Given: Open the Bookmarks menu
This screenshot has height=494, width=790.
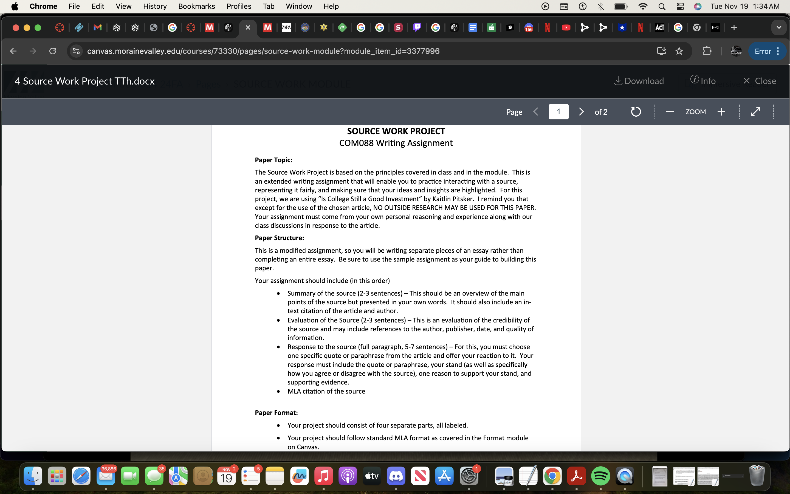Looking at the screenshot, I should tap(196, 6).
